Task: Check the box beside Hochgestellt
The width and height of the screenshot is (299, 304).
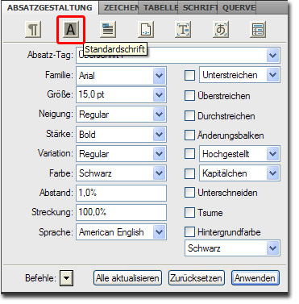Action: tap(189, 154)
